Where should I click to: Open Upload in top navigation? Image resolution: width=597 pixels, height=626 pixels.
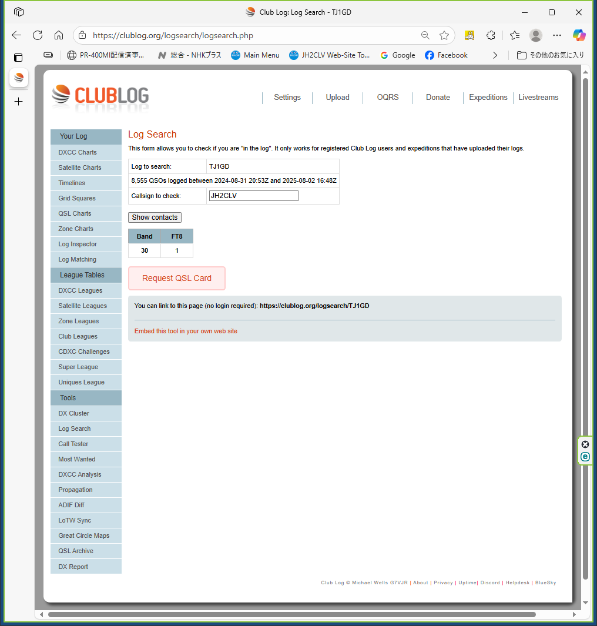tap(338, 98)
